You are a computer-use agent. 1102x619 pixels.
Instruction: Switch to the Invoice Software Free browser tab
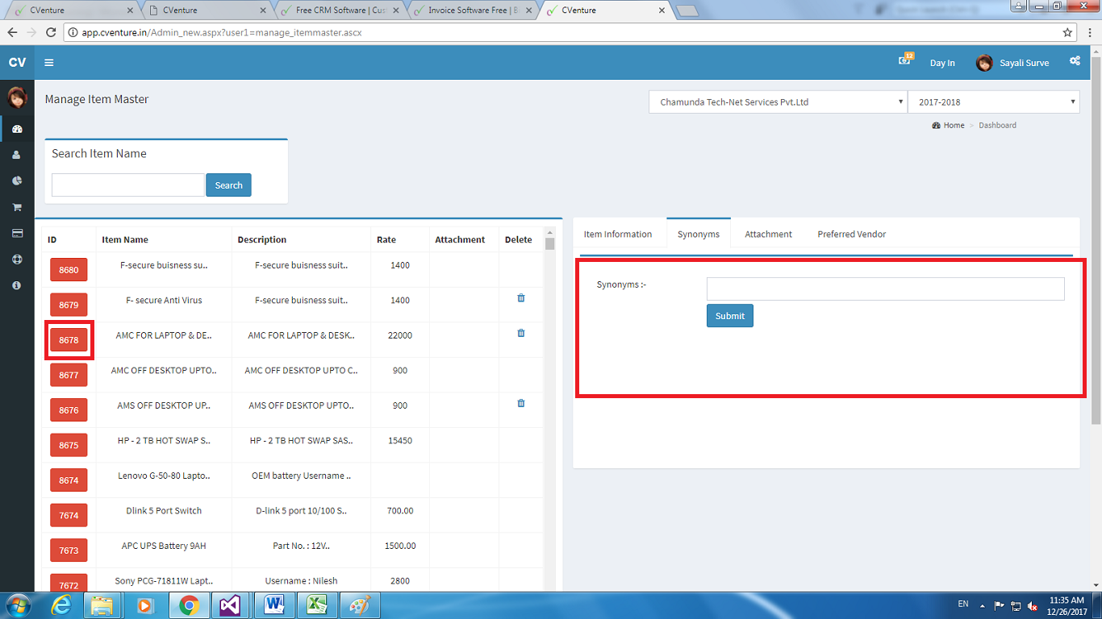click(474, 10)
